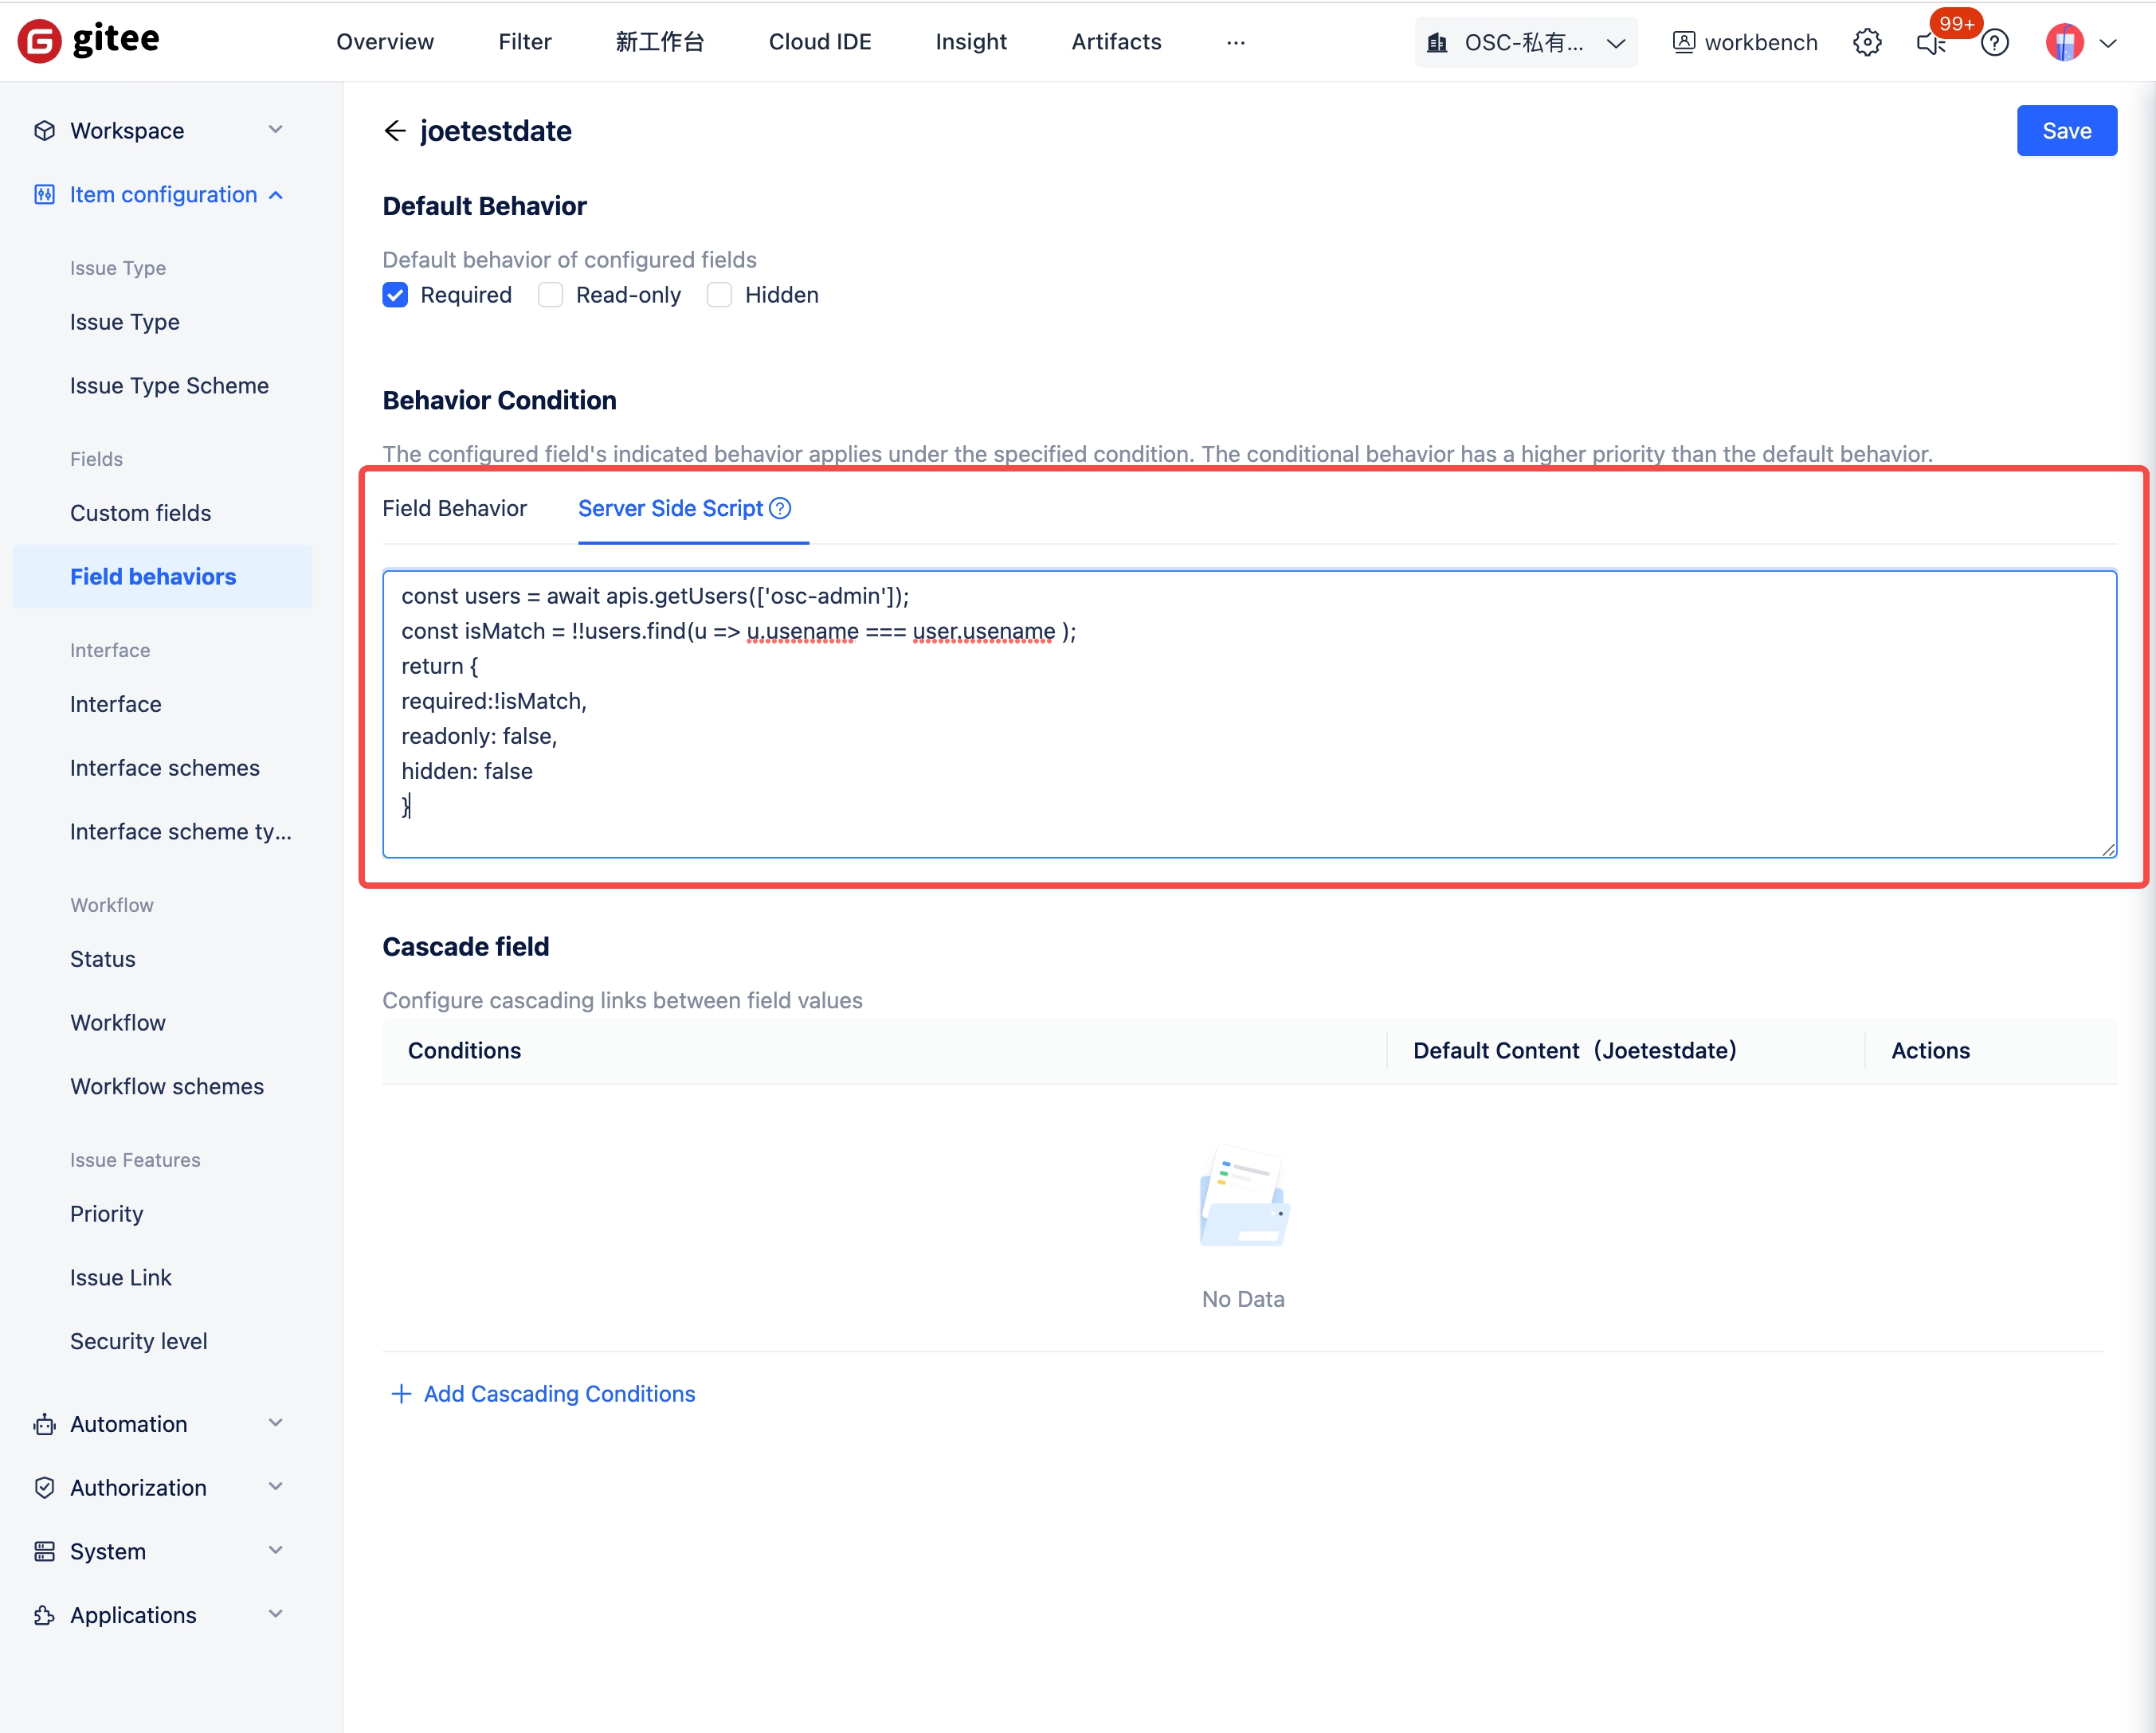Click the Save button
Viewport: 2156px width, 1733px height.
pyautogui.click(x=2066, y=131)
